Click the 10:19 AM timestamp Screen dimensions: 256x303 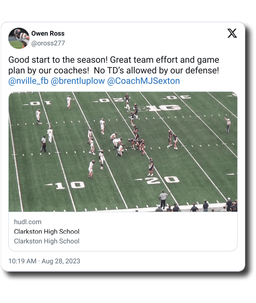pos(22,261)
